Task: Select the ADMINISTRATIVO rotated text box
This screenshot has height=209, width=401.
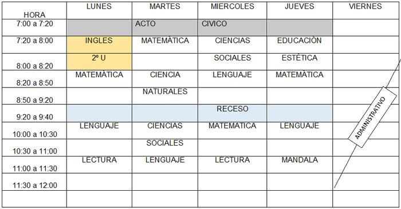Action: (x=372, y=117)
